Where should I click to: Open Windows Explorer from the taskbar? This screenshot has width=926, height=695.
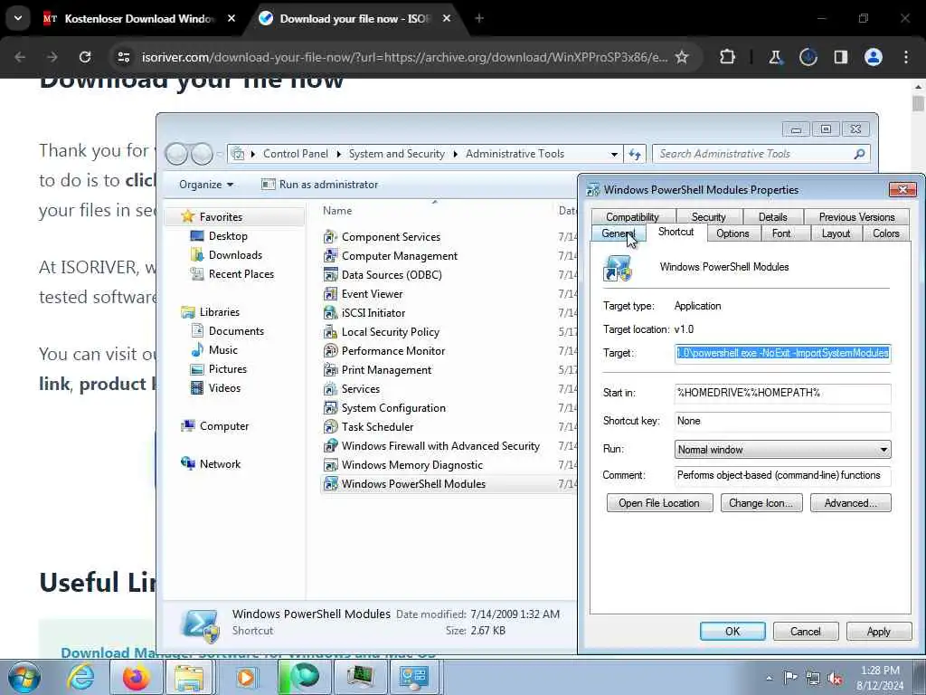[190, 677]
